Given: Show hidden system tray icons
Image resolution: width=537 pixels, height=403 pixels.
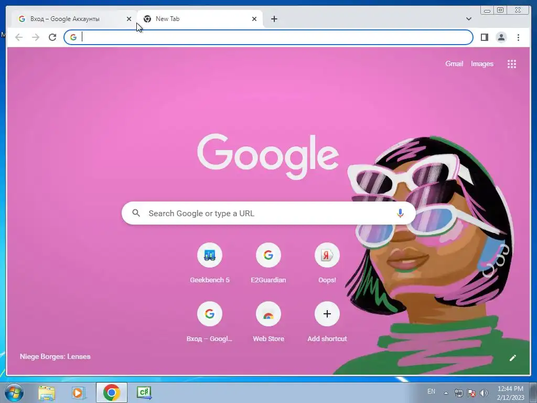Looking at the screenshot, I should click(446, 393).
